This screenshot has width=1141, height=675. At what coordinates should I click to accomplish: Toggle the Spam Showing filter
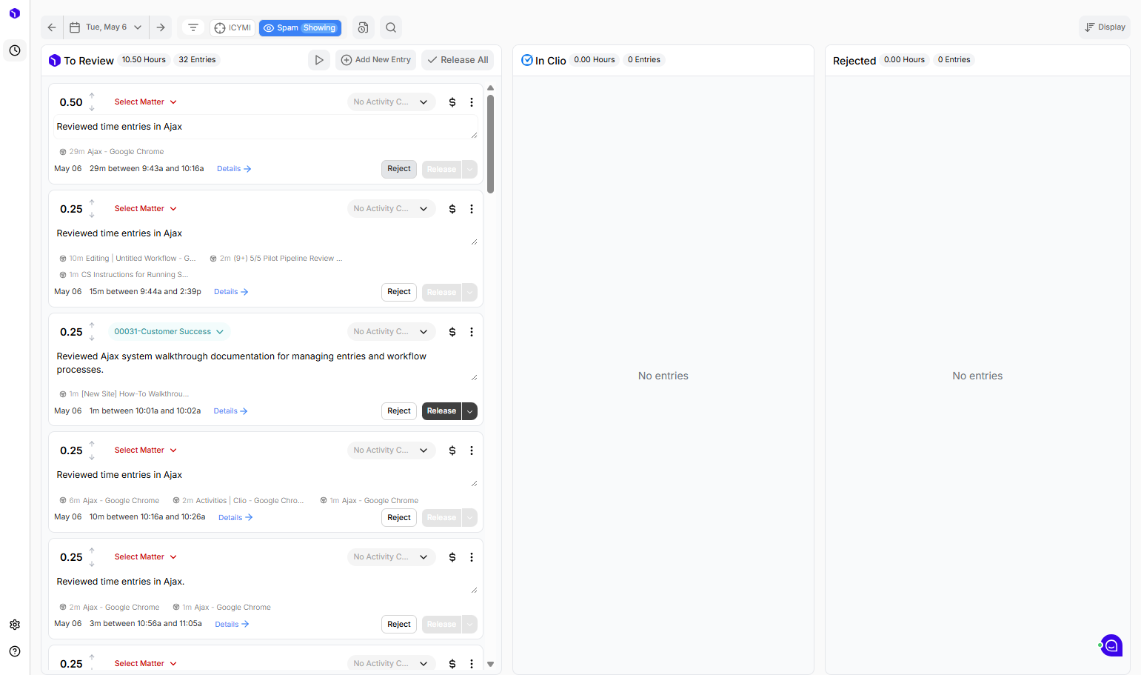click(300, 28)
